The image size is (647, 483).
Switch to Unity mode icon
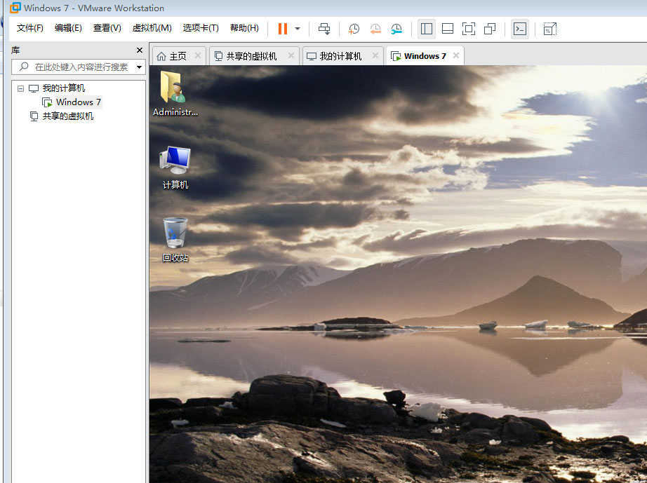(490, 29)
